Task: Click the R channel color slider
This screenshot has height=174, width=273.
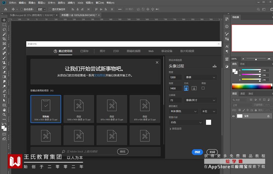Action: tap(251, 70)
